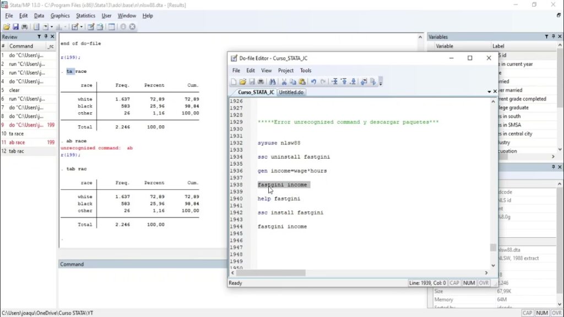Image resolution: width=564 pixels, height=317 pixels.
Task: Open the tab list dropdown in Do-file Editor
Action: tap(489, 92)
